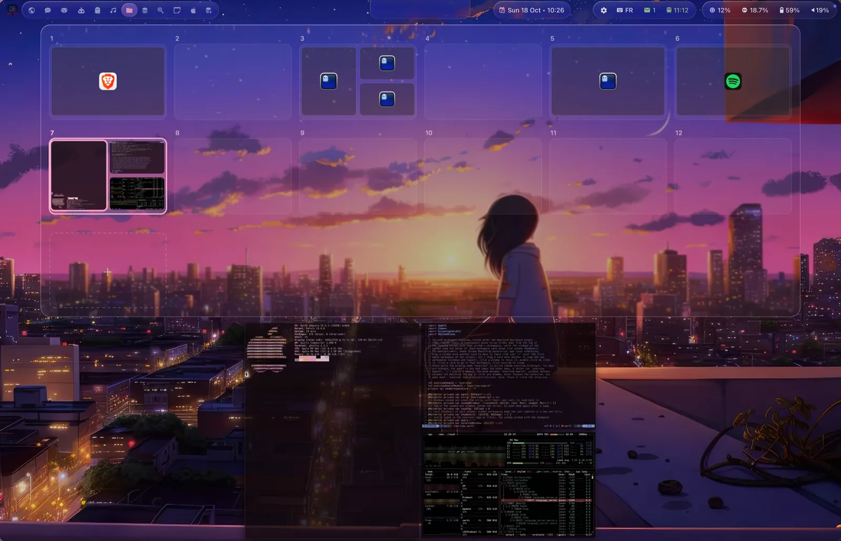Click the Apple logo icon in the top bar
Viewport: 841px width, 541px height.
point(193,10)
